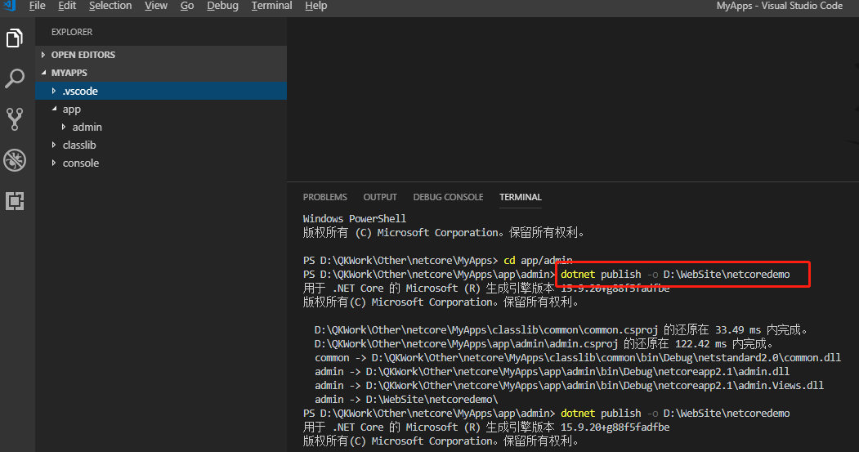Open the Help menu
Screen dimensions: 859x452
point(316,6)
